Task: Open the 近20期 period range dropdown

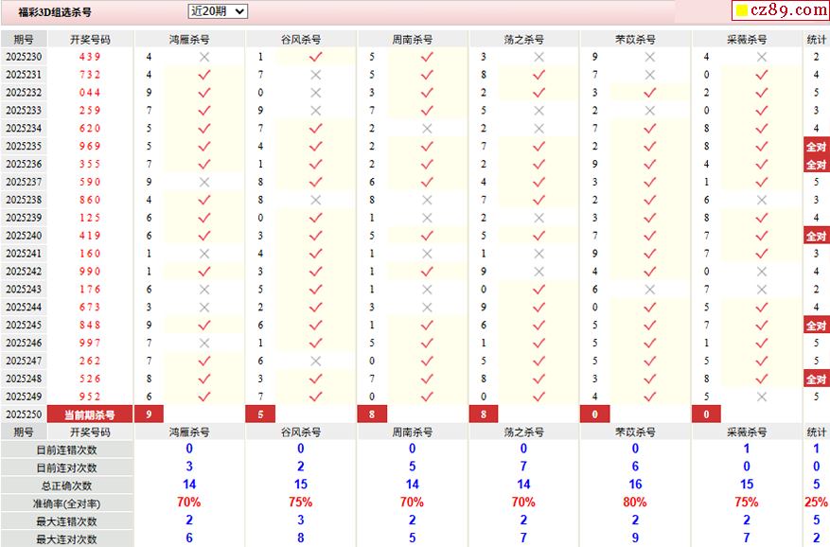Action: pyautogui.click(x=218, y=11)
